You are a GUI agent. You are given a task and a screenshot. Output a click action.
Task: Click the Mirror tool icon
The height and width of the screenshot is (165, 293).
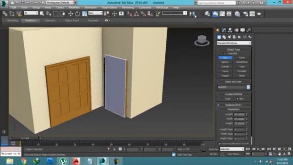[192, 13]
